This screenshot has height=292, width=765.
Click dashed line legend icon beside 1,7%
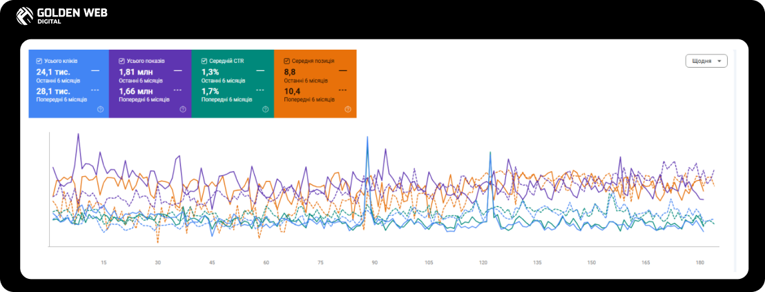pyautogui.click(x=260, y=90)
